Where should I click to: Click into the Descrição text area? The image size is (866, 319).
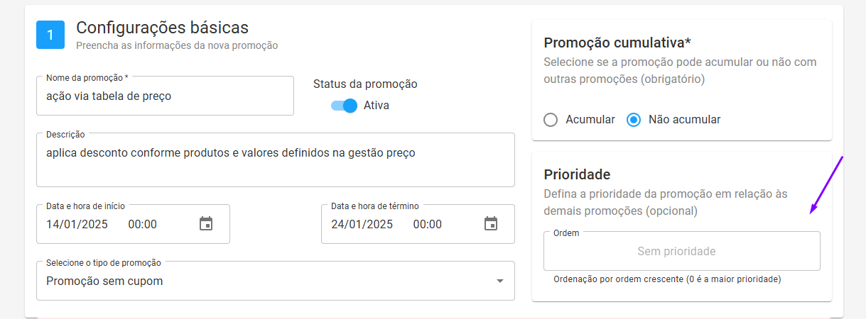click(x=276, y=159)
